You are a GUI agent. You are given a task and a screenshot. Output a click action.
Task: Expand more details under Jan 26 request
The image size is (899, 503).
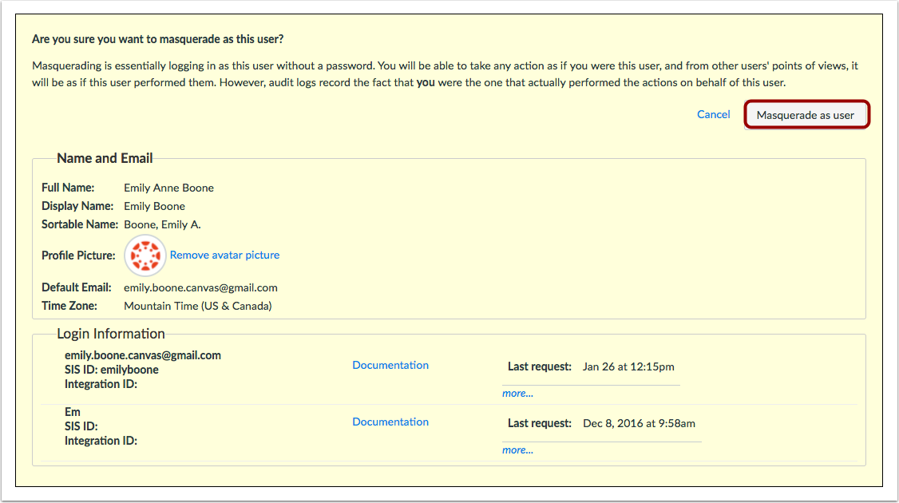point(517,393)
